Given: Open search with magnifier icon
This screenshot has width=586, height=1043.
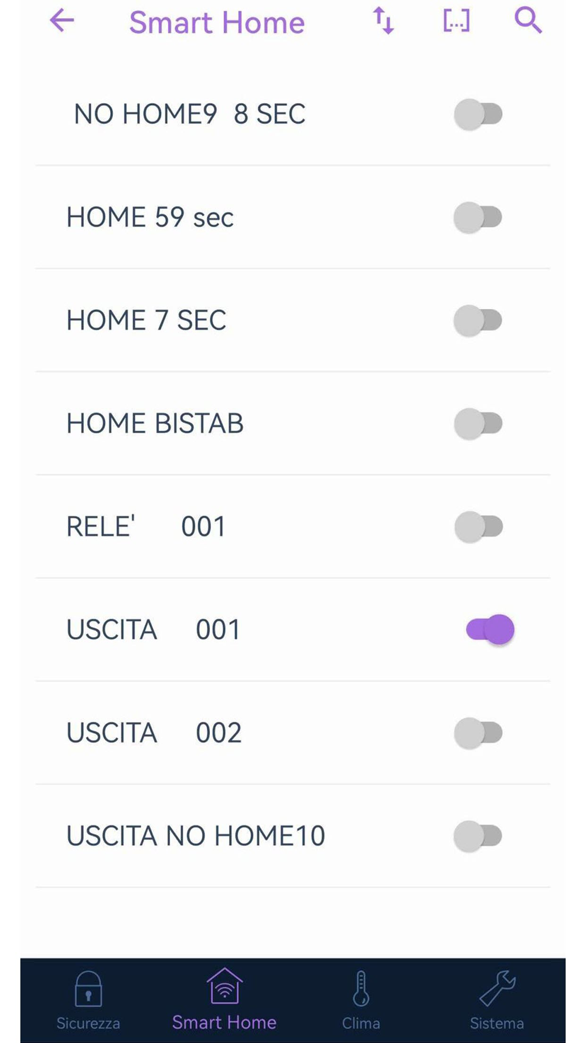Looking at the screenshot, I should coord(527,21).
